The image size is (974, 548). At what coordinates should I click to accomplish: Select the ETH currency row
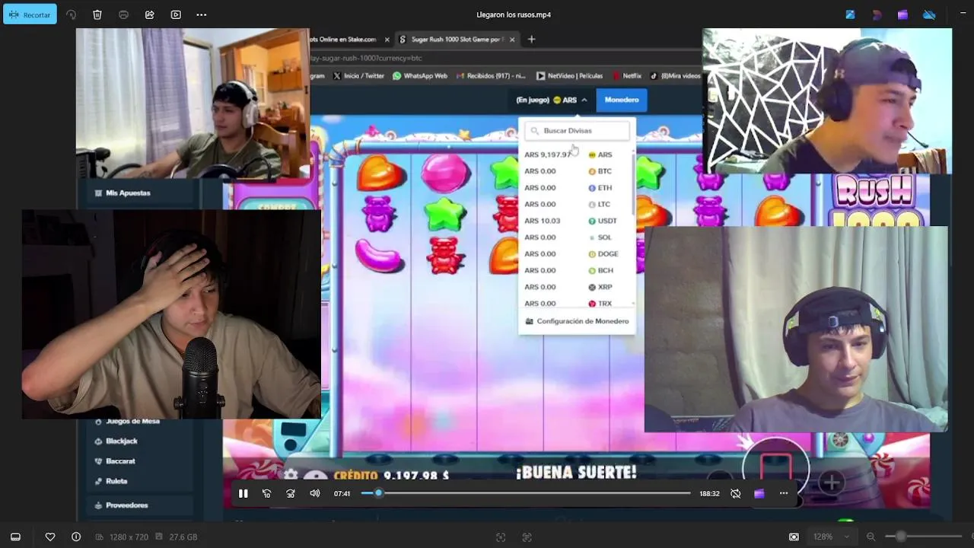[x=576, y=188]
